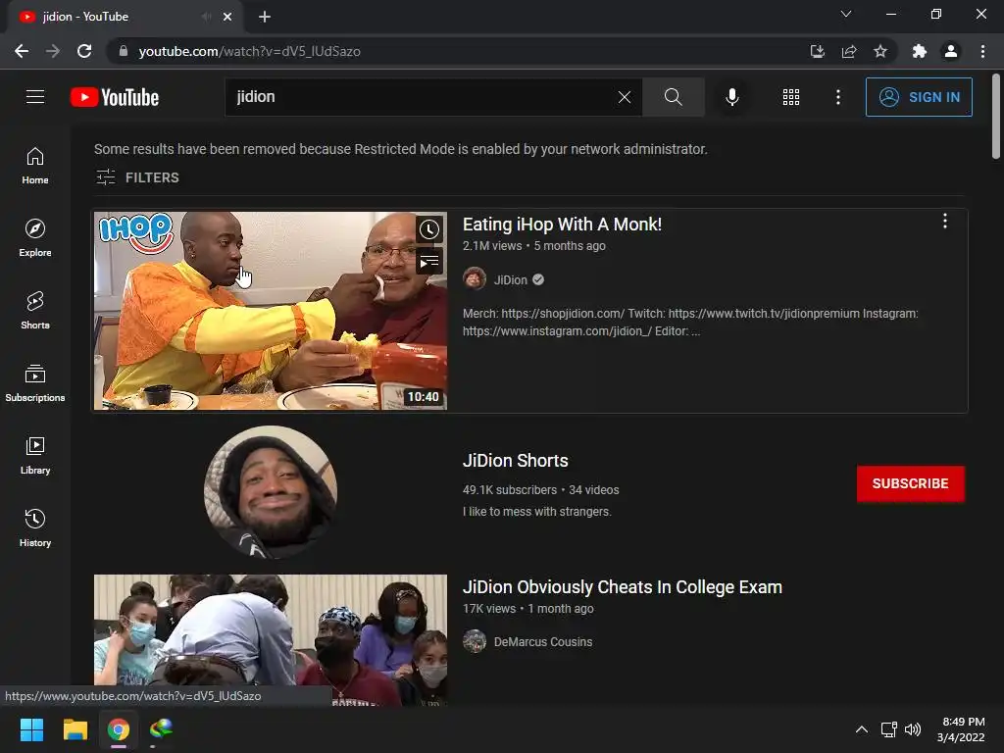Open Explore in the sidebar
Screen dimensions: 1004x753
(35, 238)
